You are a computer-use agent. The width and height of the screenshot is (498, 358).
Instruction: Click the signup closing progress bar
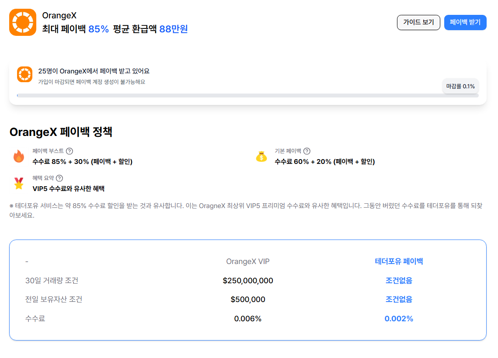pos(248,95)
